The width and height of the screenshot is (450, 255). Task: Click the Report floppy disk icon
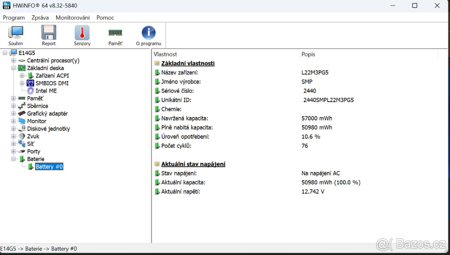click(x=49, y=33)
